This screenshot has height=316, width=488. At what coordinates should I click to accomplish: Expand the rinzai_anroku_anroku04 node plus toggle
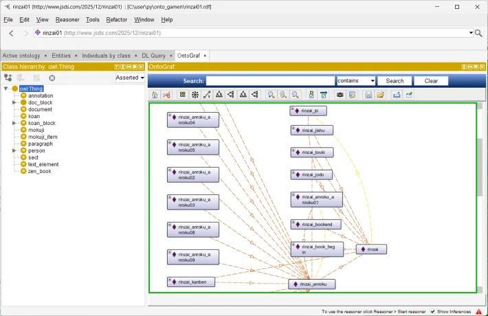point(170,115)
